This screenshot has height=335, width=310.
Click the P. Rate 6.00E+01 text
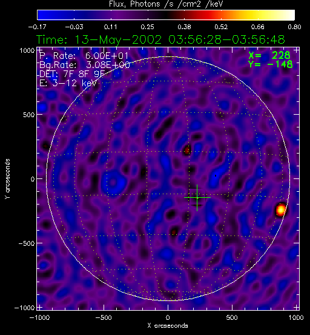84,56
